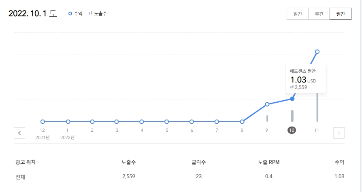Image resolution: width=362 pixels, height=192 pixels.
Task: Select the month 3 data point
Action: click(117, 122)
